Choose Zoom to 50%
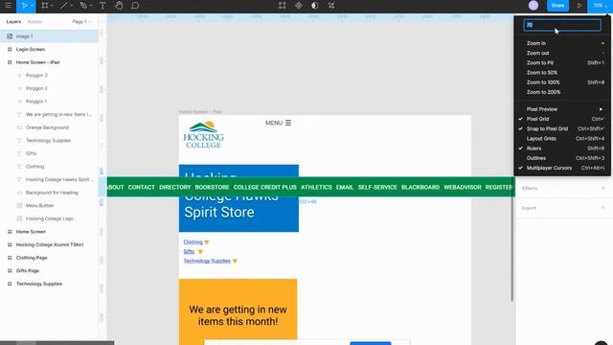 point(563,73)
